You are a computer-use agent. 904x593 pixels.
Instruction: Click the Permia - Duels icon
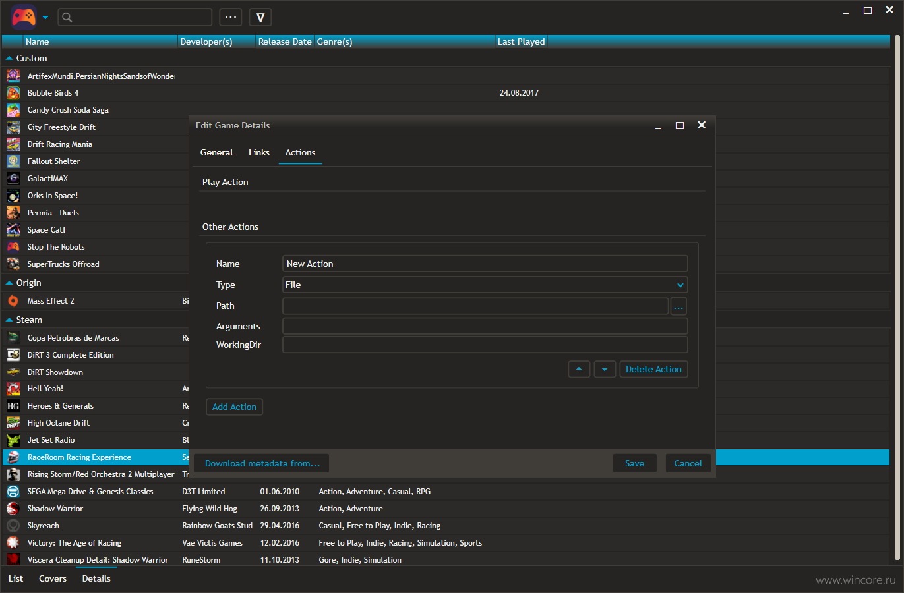pos(13,213)
